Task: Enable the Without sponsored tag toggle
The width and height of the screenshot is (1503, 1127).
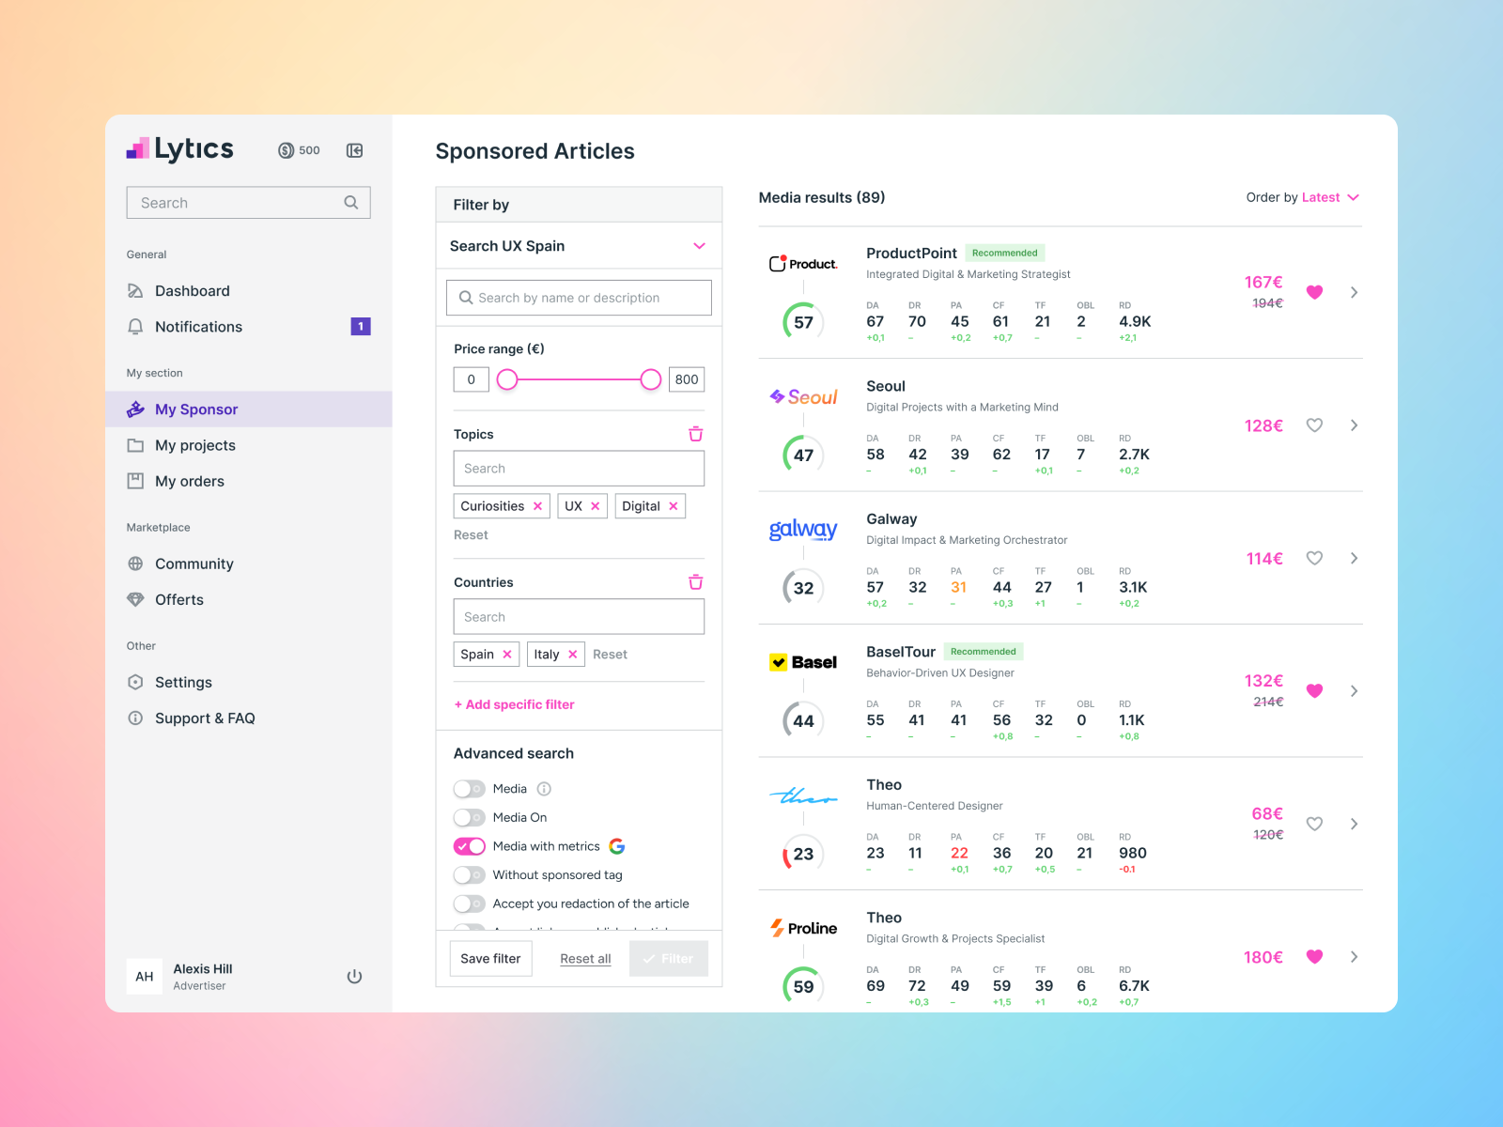Action: click(x=469, y=875)
